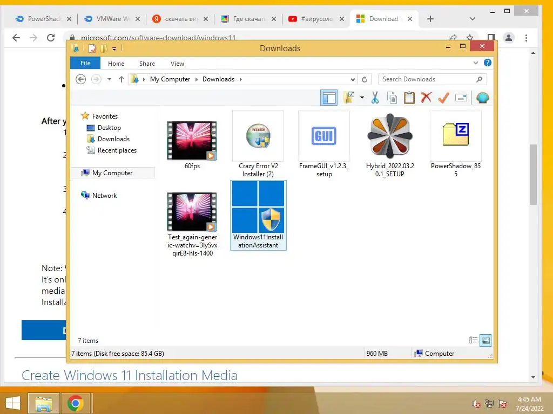This screenshot has height=414, width=553.
Task: Switch to large icons view
Action: 485,340
